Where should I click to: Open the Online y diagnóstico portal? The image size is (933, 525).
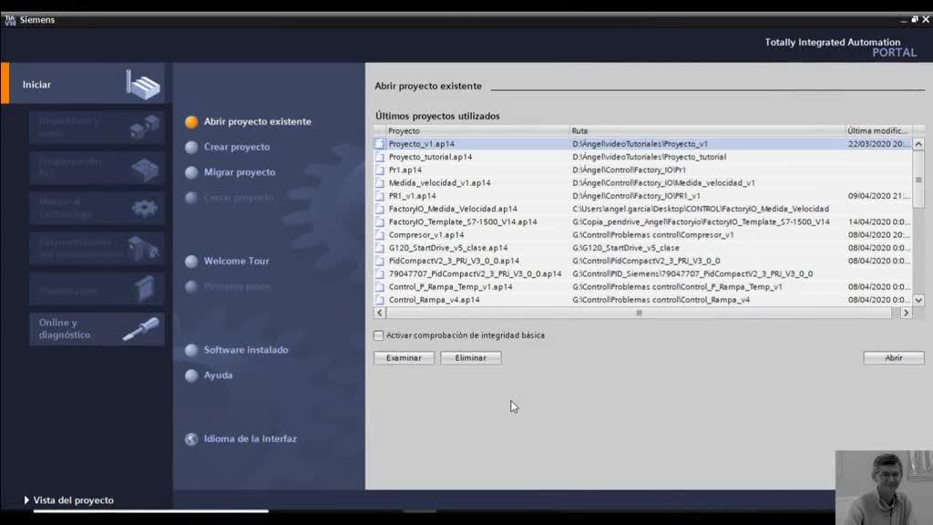point(97,329)
